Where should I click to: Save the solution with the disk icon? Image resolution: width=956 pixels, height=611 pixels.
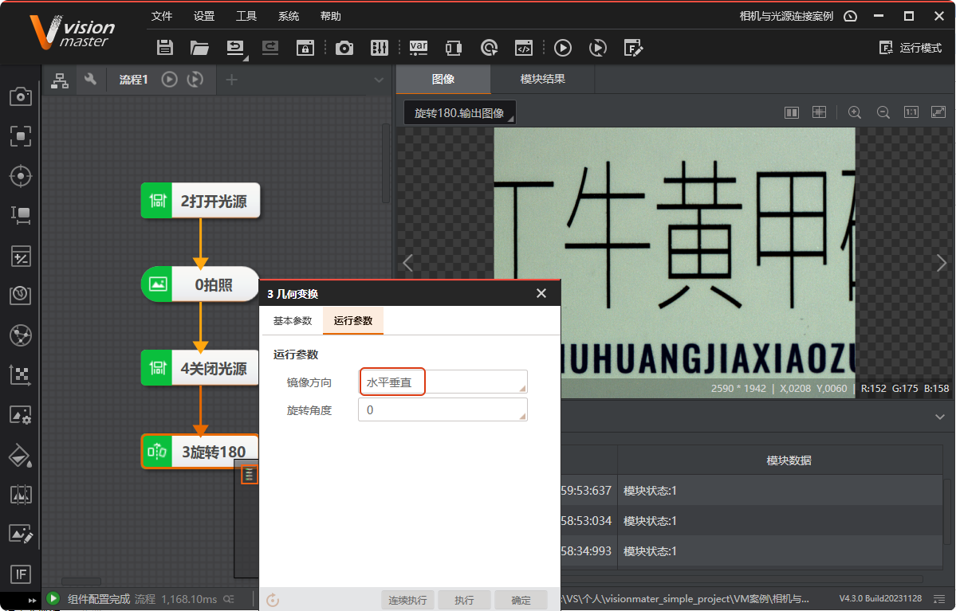coord(164,48)
